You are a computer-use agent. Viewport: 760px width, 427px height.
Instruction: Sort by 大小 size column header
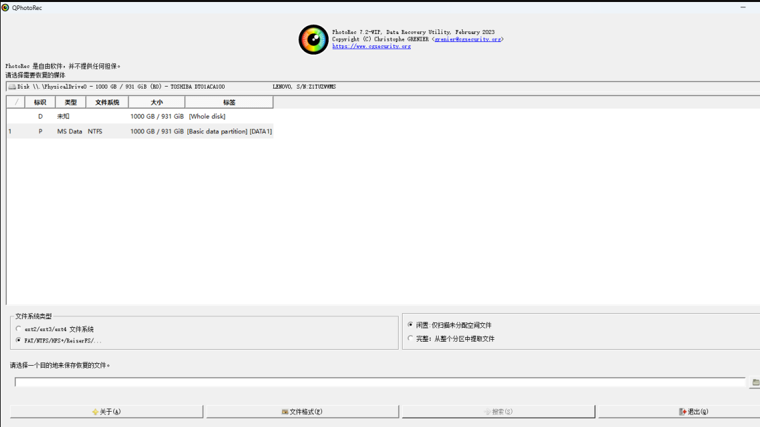click(157, 103)
